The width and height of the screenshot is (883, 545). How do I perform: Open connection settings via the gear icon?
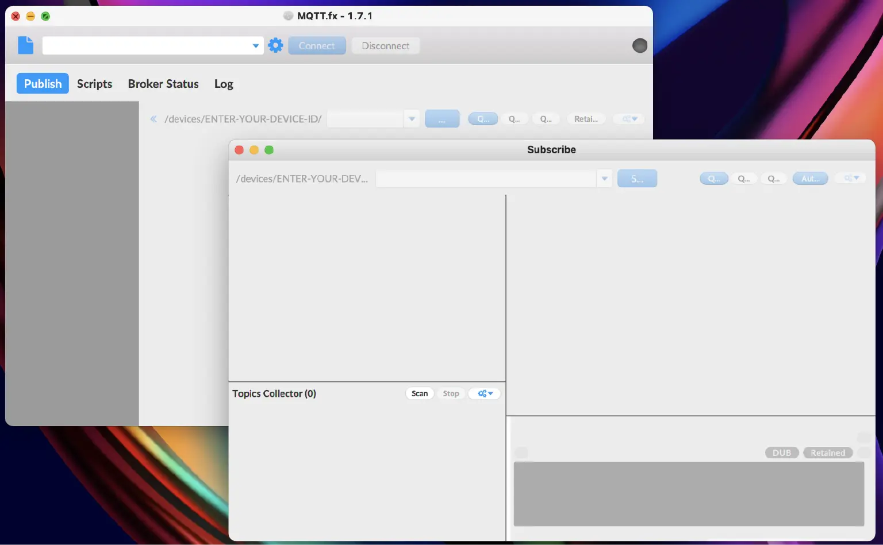[275, 45]
